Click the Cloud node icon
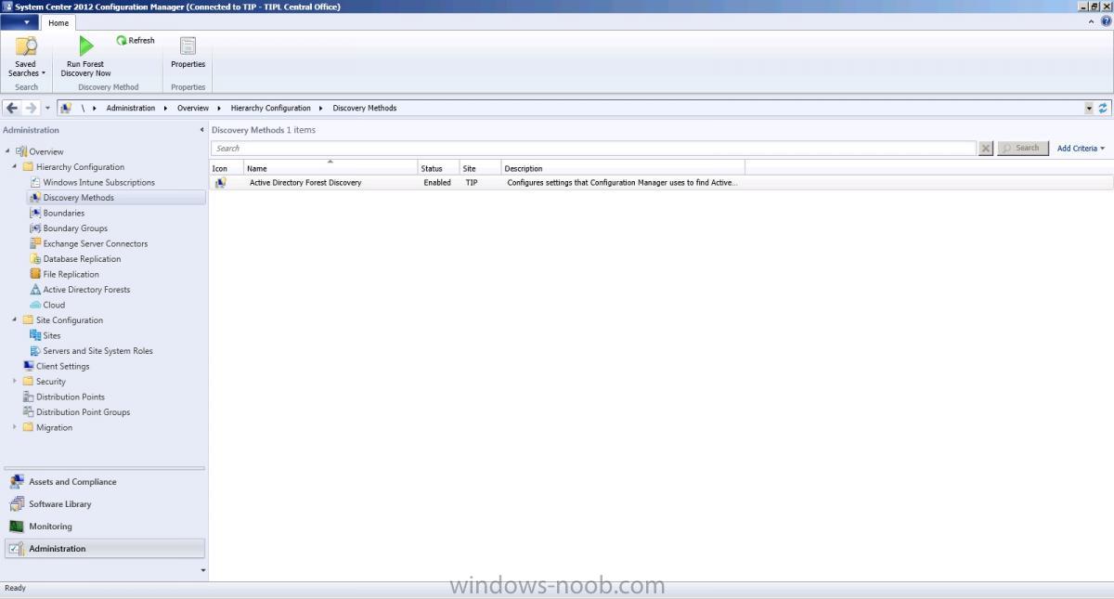This screenshot has height=599, width=1114. [35, 305]
